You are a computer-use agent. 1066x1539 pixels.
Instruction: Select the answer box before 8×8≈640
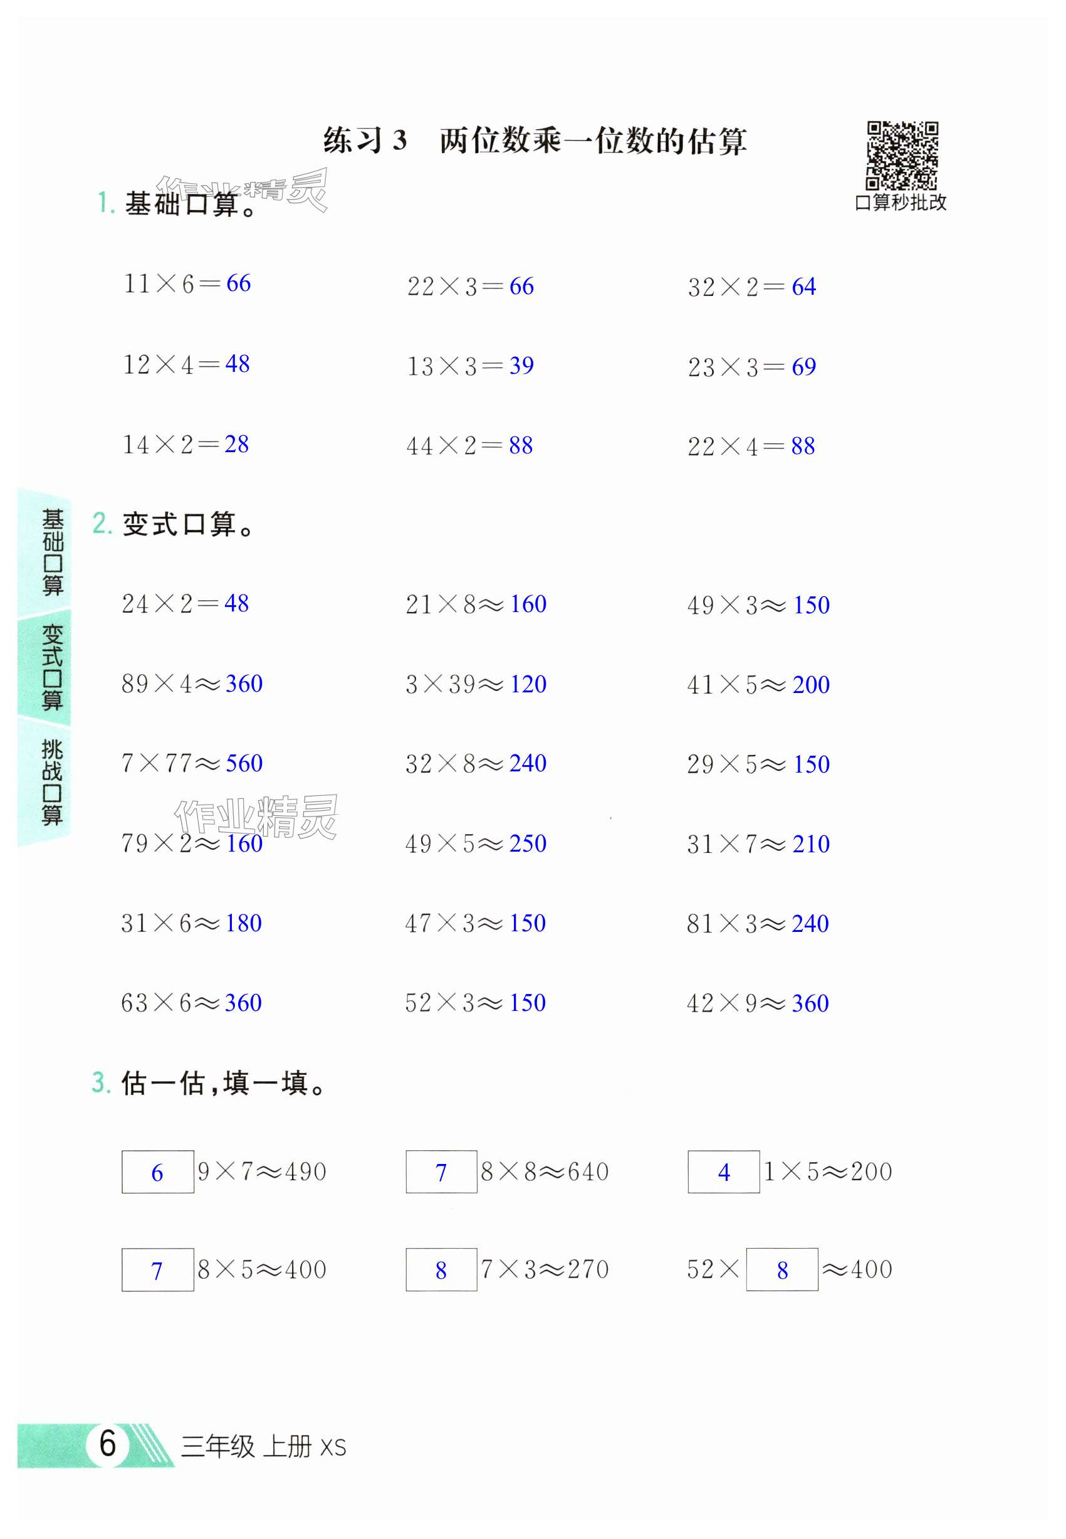pos(441,1171)
